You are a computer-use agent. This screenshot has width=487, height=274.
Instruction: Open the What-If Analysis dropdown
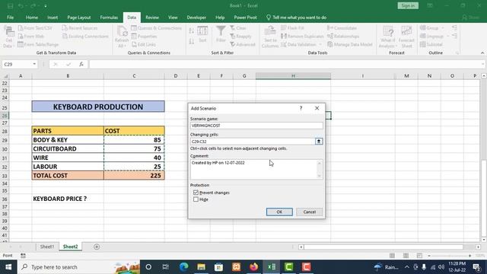(388, 37)
